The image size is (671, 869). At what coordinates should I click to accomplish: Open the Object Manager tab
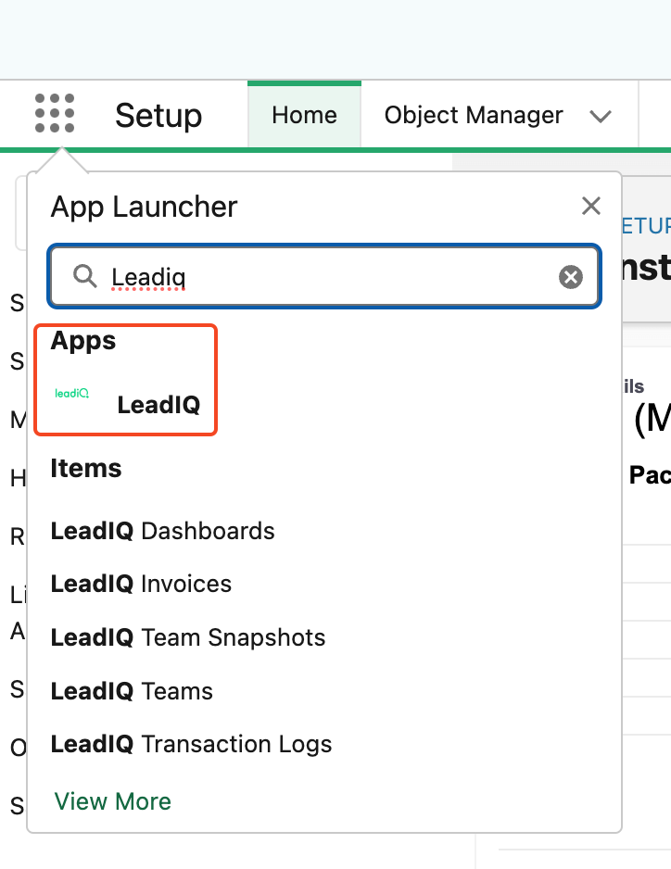coord(474,115)
